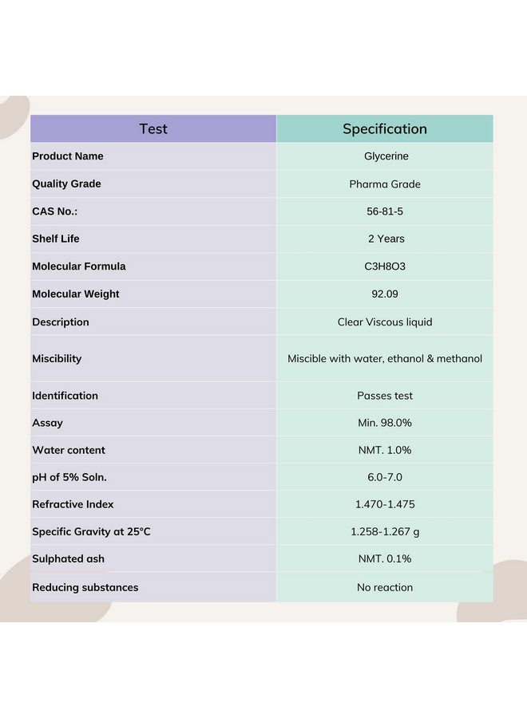Click the molecular formula C3H8O3
527x718 pixels.
[x=385, y=266]
